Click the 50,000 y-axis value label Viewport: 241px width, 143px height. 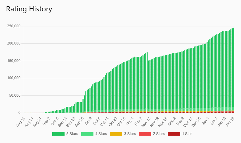click(14, 95)
